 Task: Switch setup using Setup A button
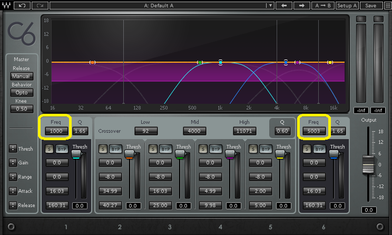[347, 5]
